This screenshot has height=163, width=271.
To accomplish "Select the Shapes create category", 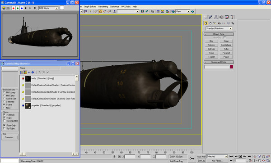I will click(x=210, y=23).
